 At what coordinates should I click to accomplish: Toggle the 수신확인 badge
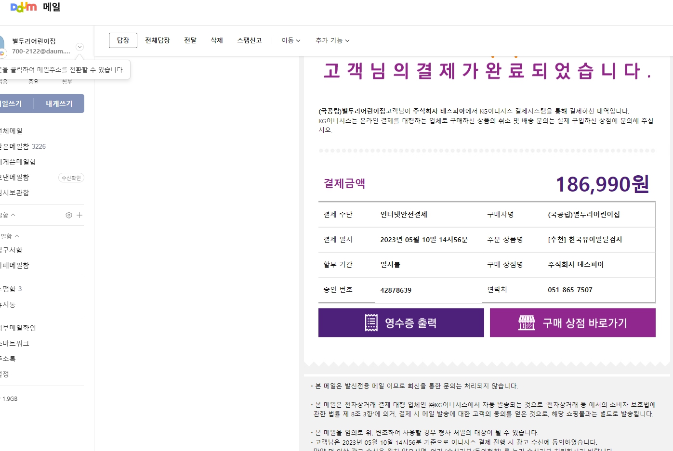click(x=71, y=178)
